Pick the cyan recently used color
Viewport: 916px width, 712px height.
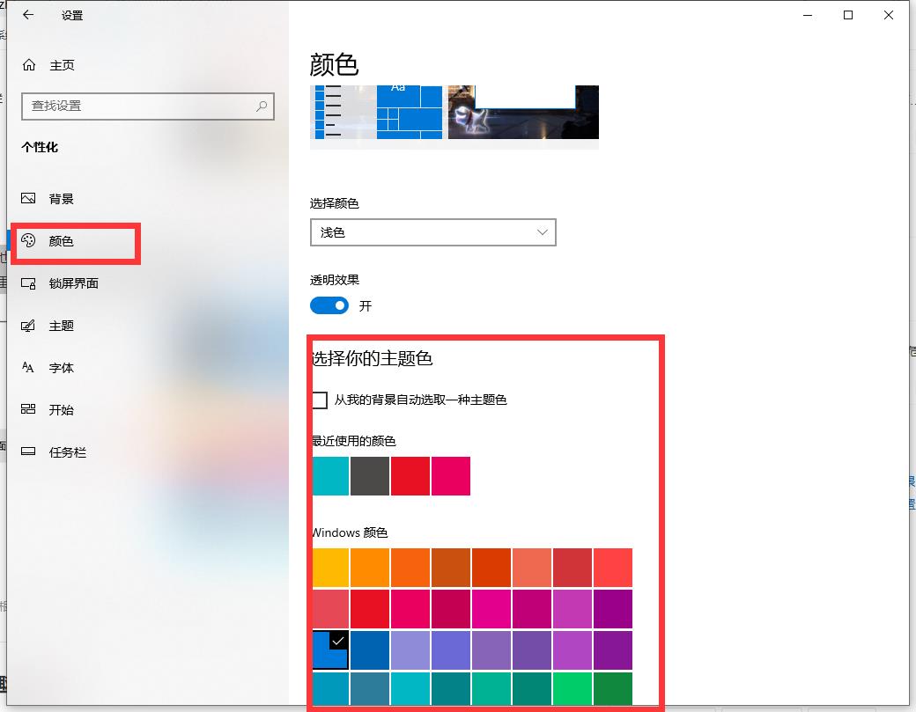pyautogui.click(x=330, y=476)
